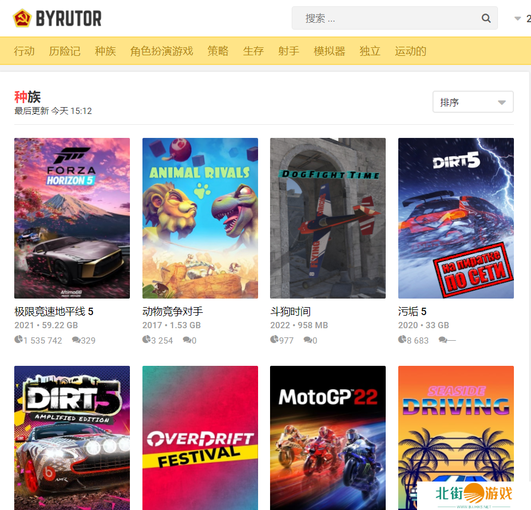Open the 行动 category menu

24,51
